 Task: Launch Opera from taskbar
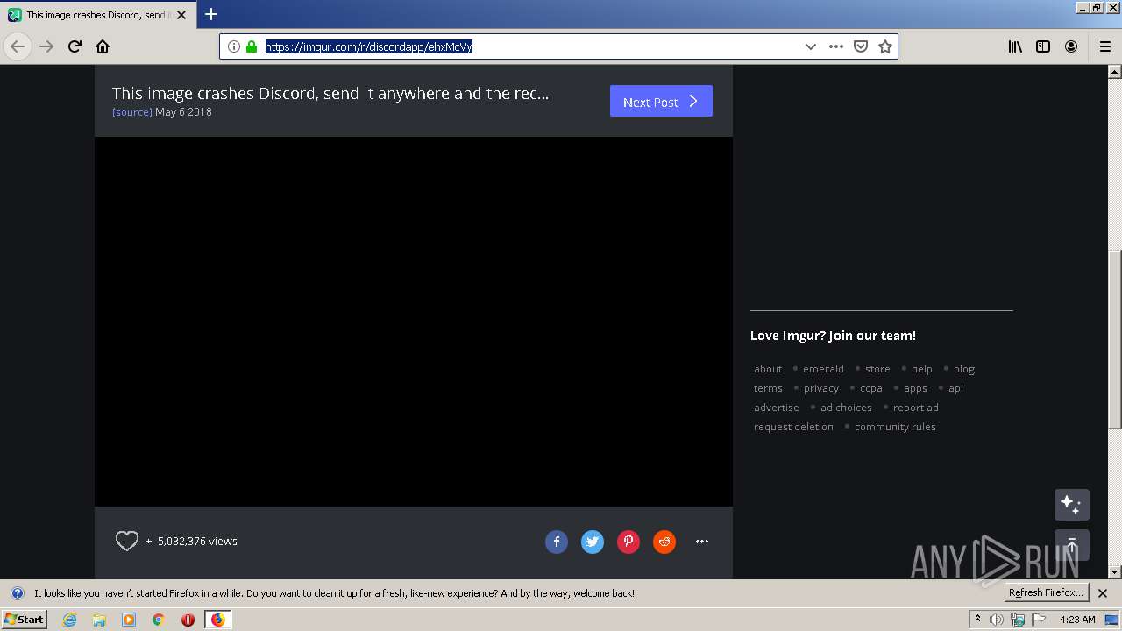point(188,620)
